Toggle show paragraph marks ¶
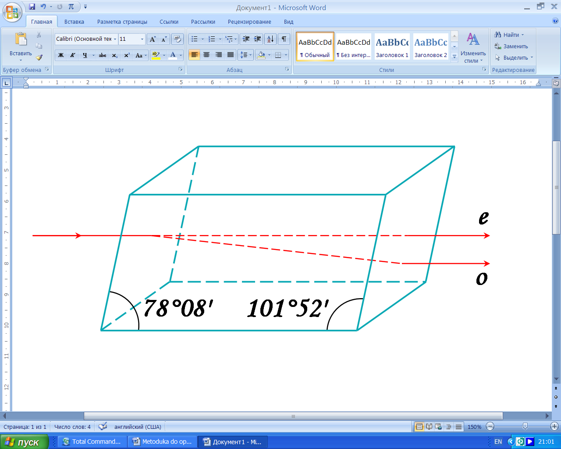Viewport: 561px width, 449px height. point(284,39)
